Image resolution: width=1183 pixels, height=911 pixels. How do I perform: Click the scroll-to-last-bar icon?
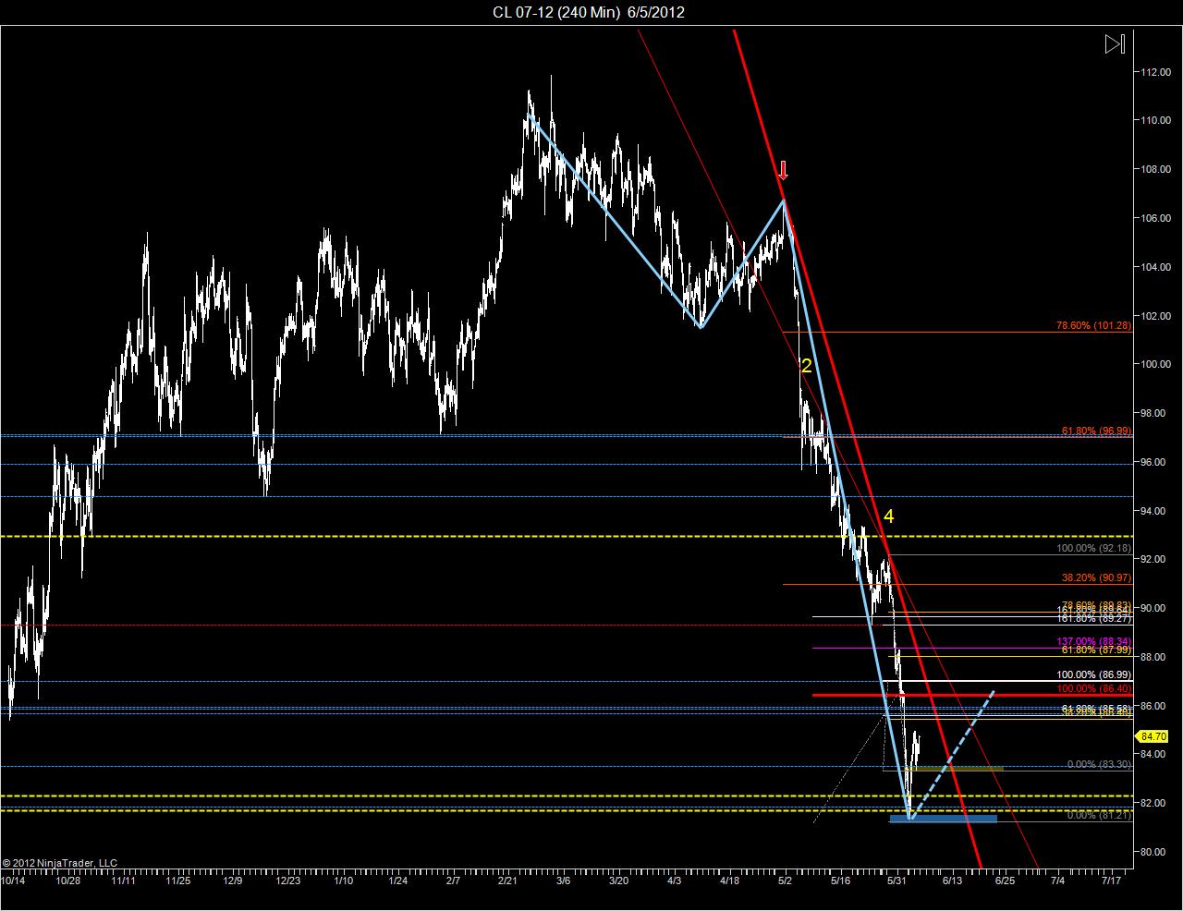[1115, 43]
